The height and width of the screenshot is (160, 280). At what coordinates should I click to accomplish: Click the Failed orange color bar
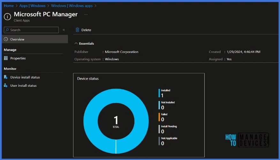159,117
